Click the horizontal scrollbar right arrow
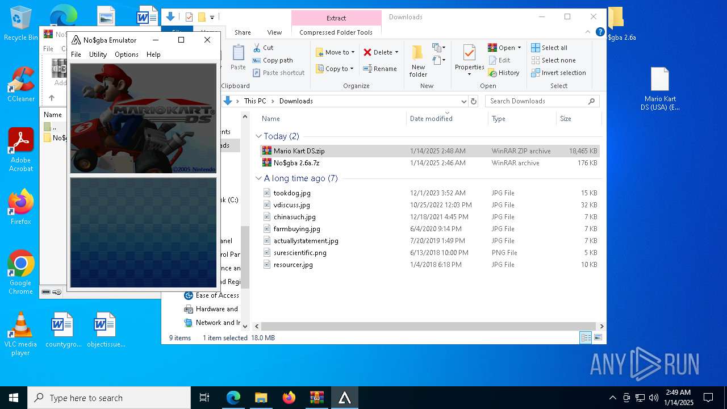Viewport: 727px width, 409px height. (601, 327)
